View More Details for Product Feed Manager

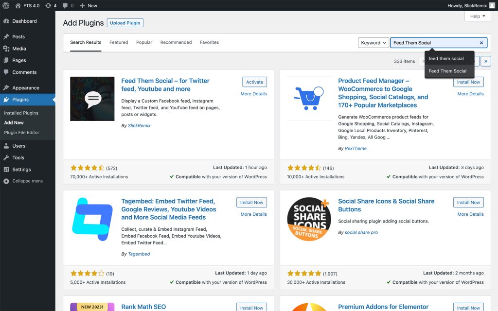click(470, 94)
